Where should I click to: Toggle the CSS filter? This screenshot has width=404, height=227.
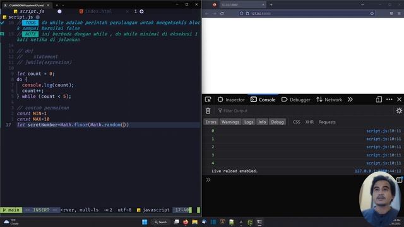click(x=296, y=122)
